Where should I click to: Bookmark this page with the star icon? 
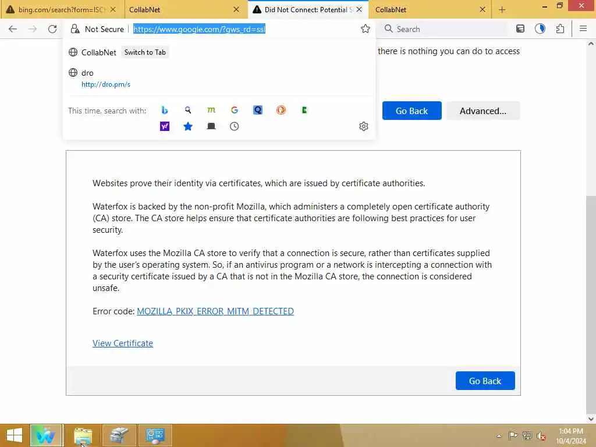[x=366, y=29]
